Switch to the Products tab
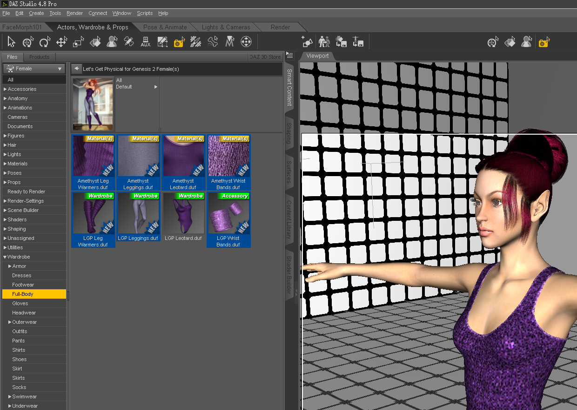 point(39,57)
